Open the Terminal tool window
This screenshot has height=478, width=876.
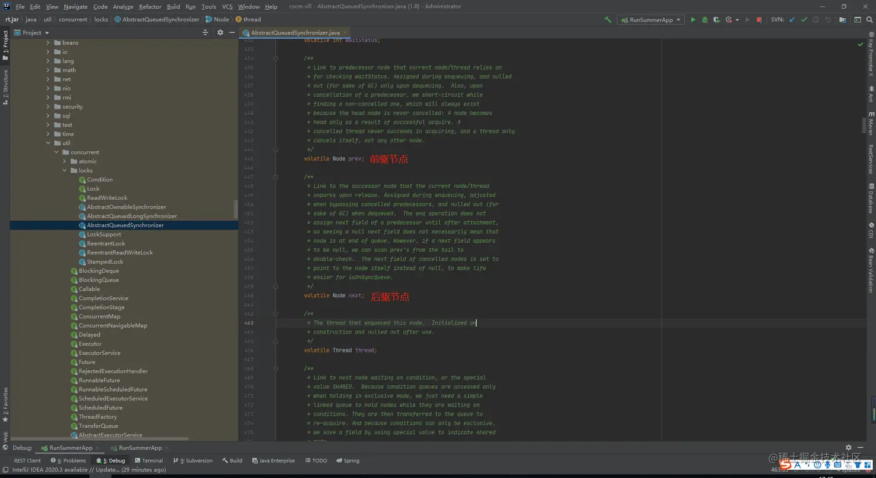(149, 461)
